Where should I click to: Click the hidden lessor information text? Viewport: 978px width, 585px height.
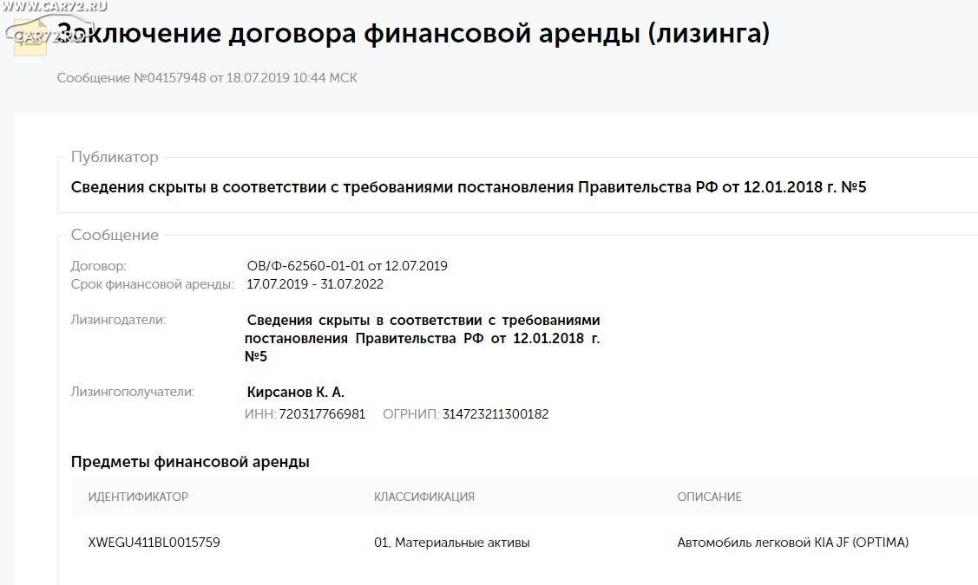[x=423, y=338]
